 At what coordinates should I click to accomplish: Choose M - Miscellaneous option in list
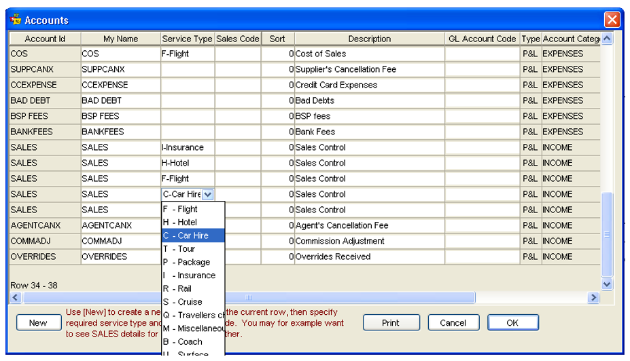pos(193,328)
